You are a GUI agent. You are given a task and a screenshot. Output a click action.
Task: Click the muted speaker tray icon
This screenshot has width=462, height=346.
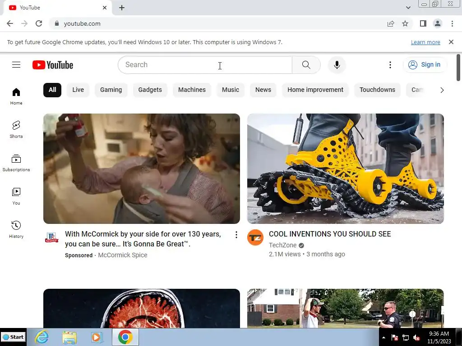pos(416,338)
